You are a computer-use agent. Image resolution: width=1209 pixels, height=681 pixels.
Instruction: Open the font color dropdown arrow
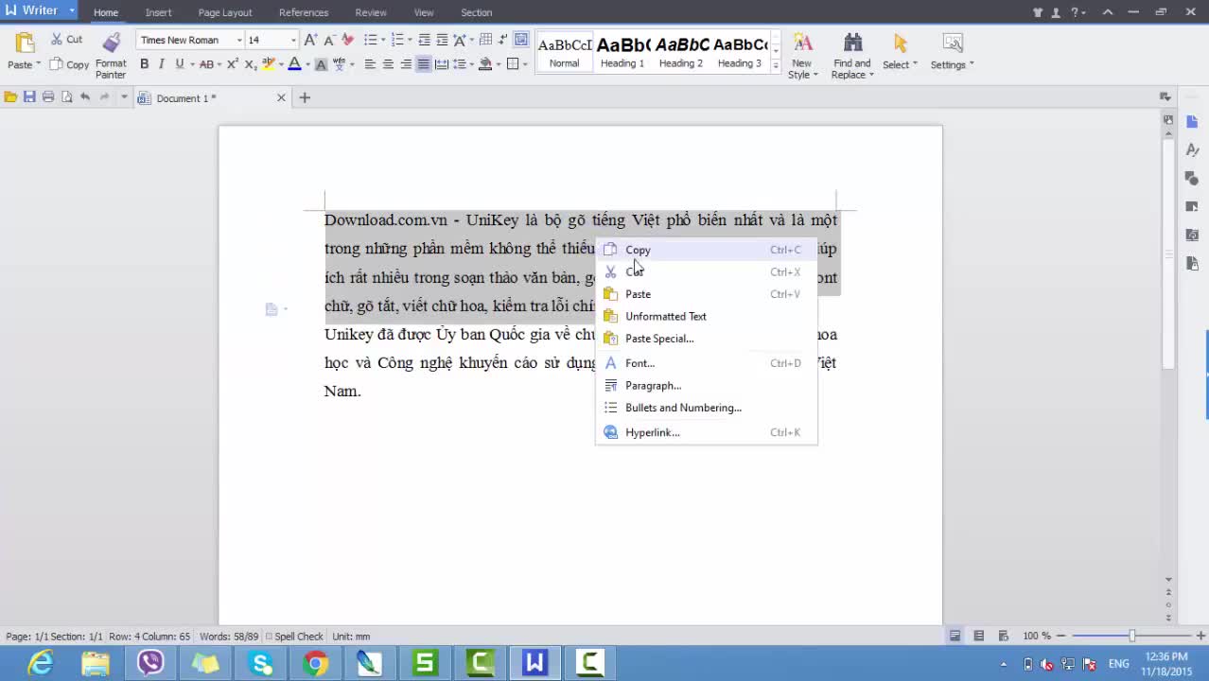[x=307, y=64]
